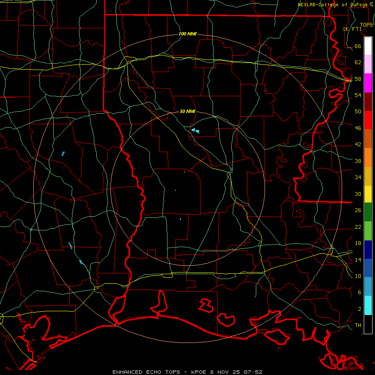Click the magenta legend color block
375x375 pixels.
point(368,83)
